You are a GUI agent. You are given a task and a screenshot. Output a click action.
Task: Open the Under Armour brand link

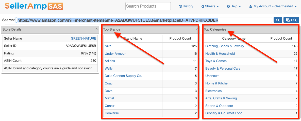click(x=115, y=53)
